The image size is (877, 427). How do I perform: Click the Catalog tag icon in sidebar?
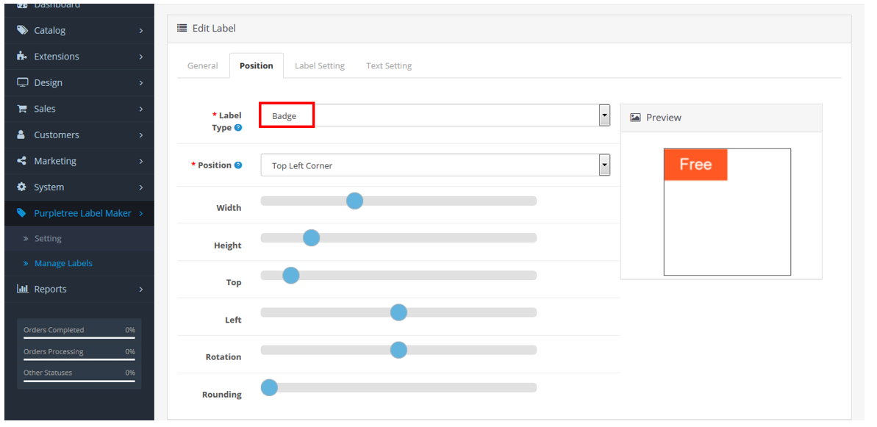pos(22,30)
